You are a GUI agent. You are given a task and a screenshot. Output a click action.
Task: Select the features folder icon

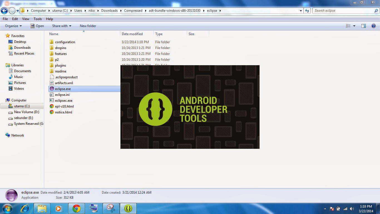(51, 53)
